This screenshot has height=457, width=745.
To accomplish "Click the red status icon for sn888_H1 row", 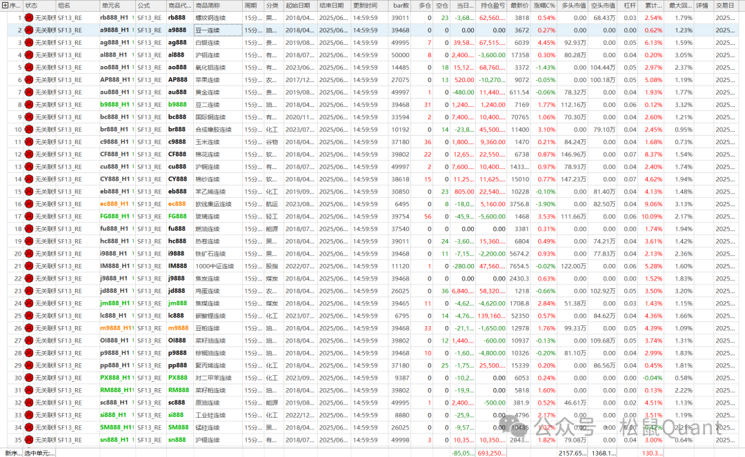I will (x=29, y=440).
